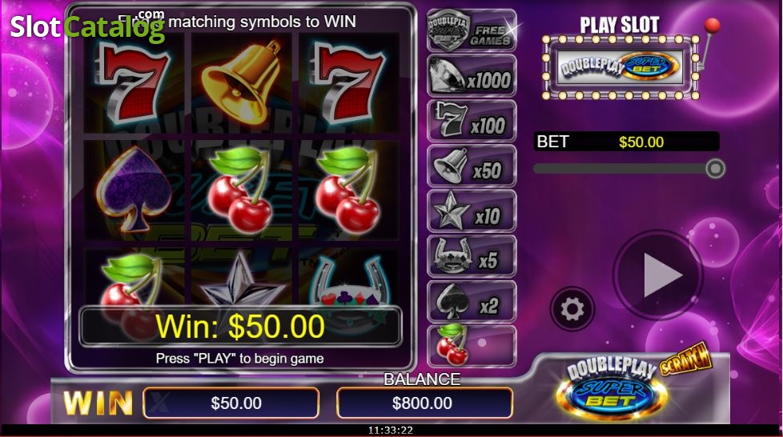
Task: Select the star x10 paytable entry
Action: tap(472, 211)
